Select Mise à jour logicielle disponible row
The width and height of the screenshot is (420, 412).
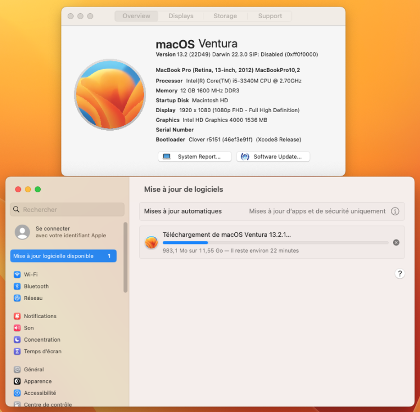[63, 256]
